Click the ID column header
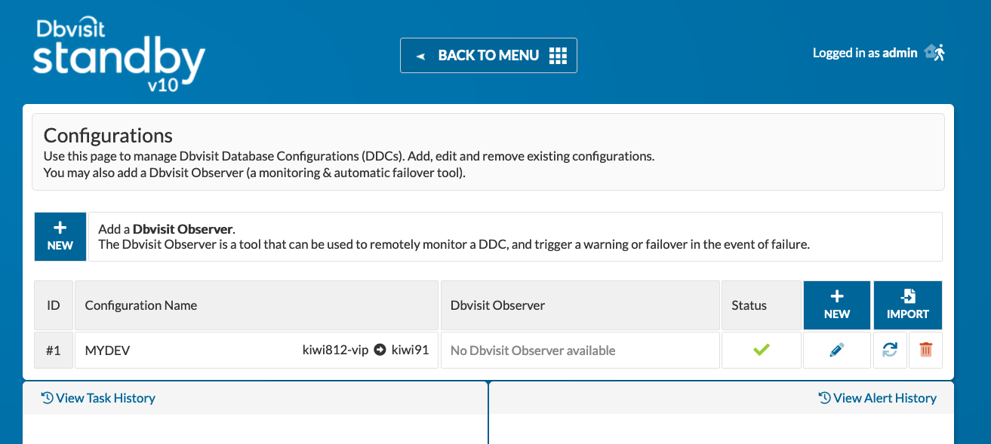Screen dimensions: 991x444 [x=54, y=305]
